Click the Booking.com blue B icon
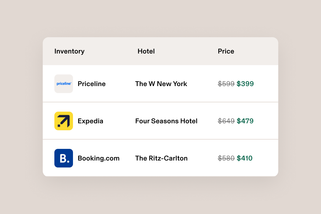The image size is (321, 214). coord(64,158)
